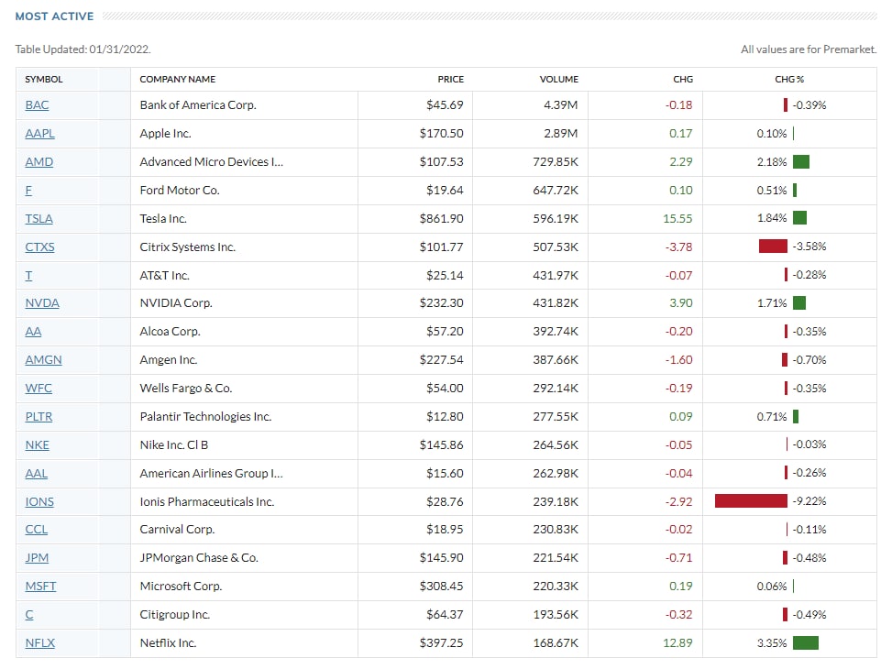Screen dimensions: 892x669
Task: Click the SYMBOL column header
Action: point(44,80)
